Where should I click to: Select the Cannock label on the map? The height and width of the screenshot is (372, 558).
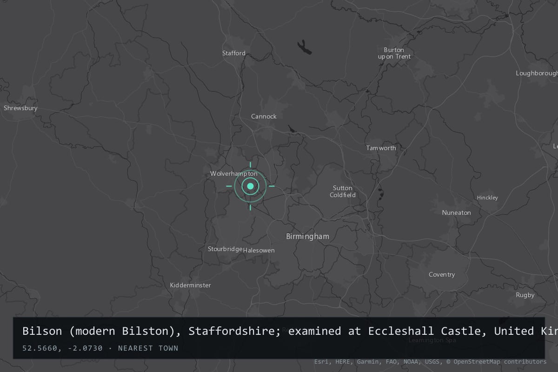[264, 116]
